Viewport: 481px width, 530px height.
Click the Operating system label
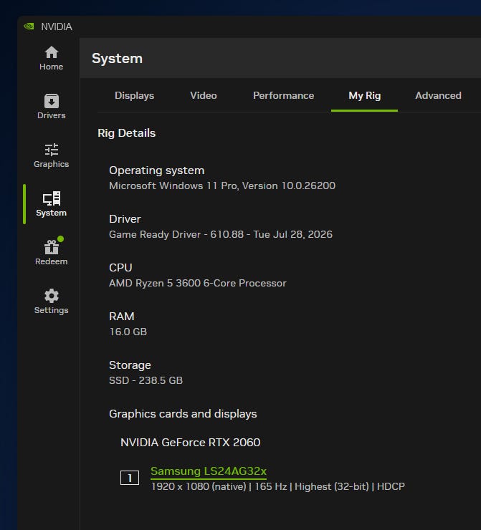[156, 170]
